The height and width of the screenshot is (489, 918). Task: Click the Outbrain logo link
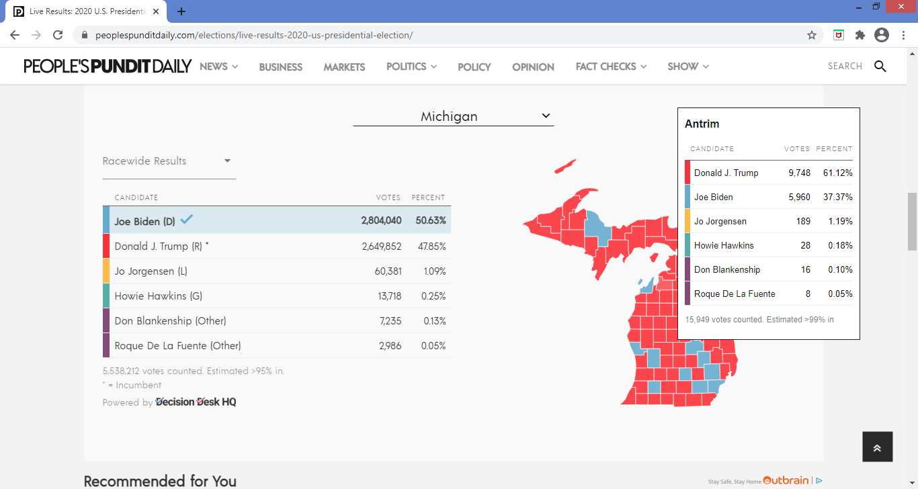[786, 480]
